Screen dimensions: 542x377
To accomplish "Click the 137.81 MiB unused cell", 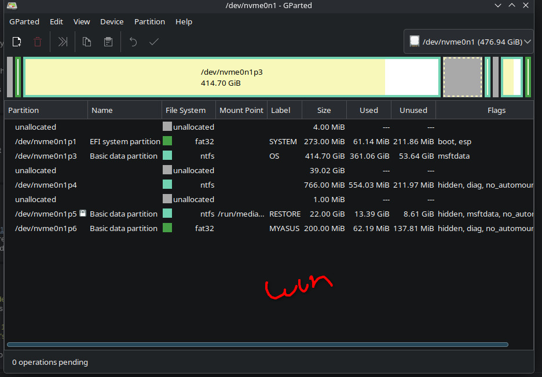I will point(413,228).
